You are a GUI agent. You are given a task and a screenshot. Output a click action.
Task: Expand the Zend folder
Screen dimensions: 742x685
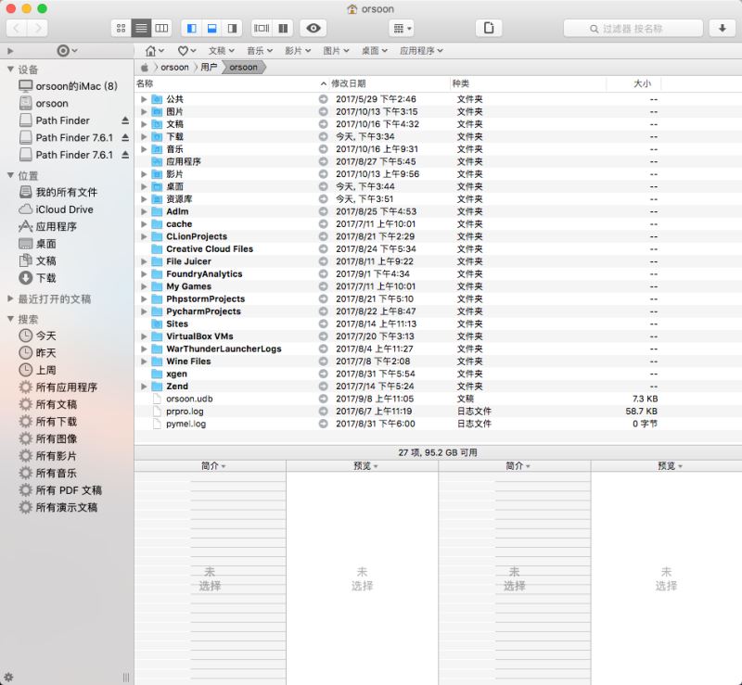tap(144, 387)
